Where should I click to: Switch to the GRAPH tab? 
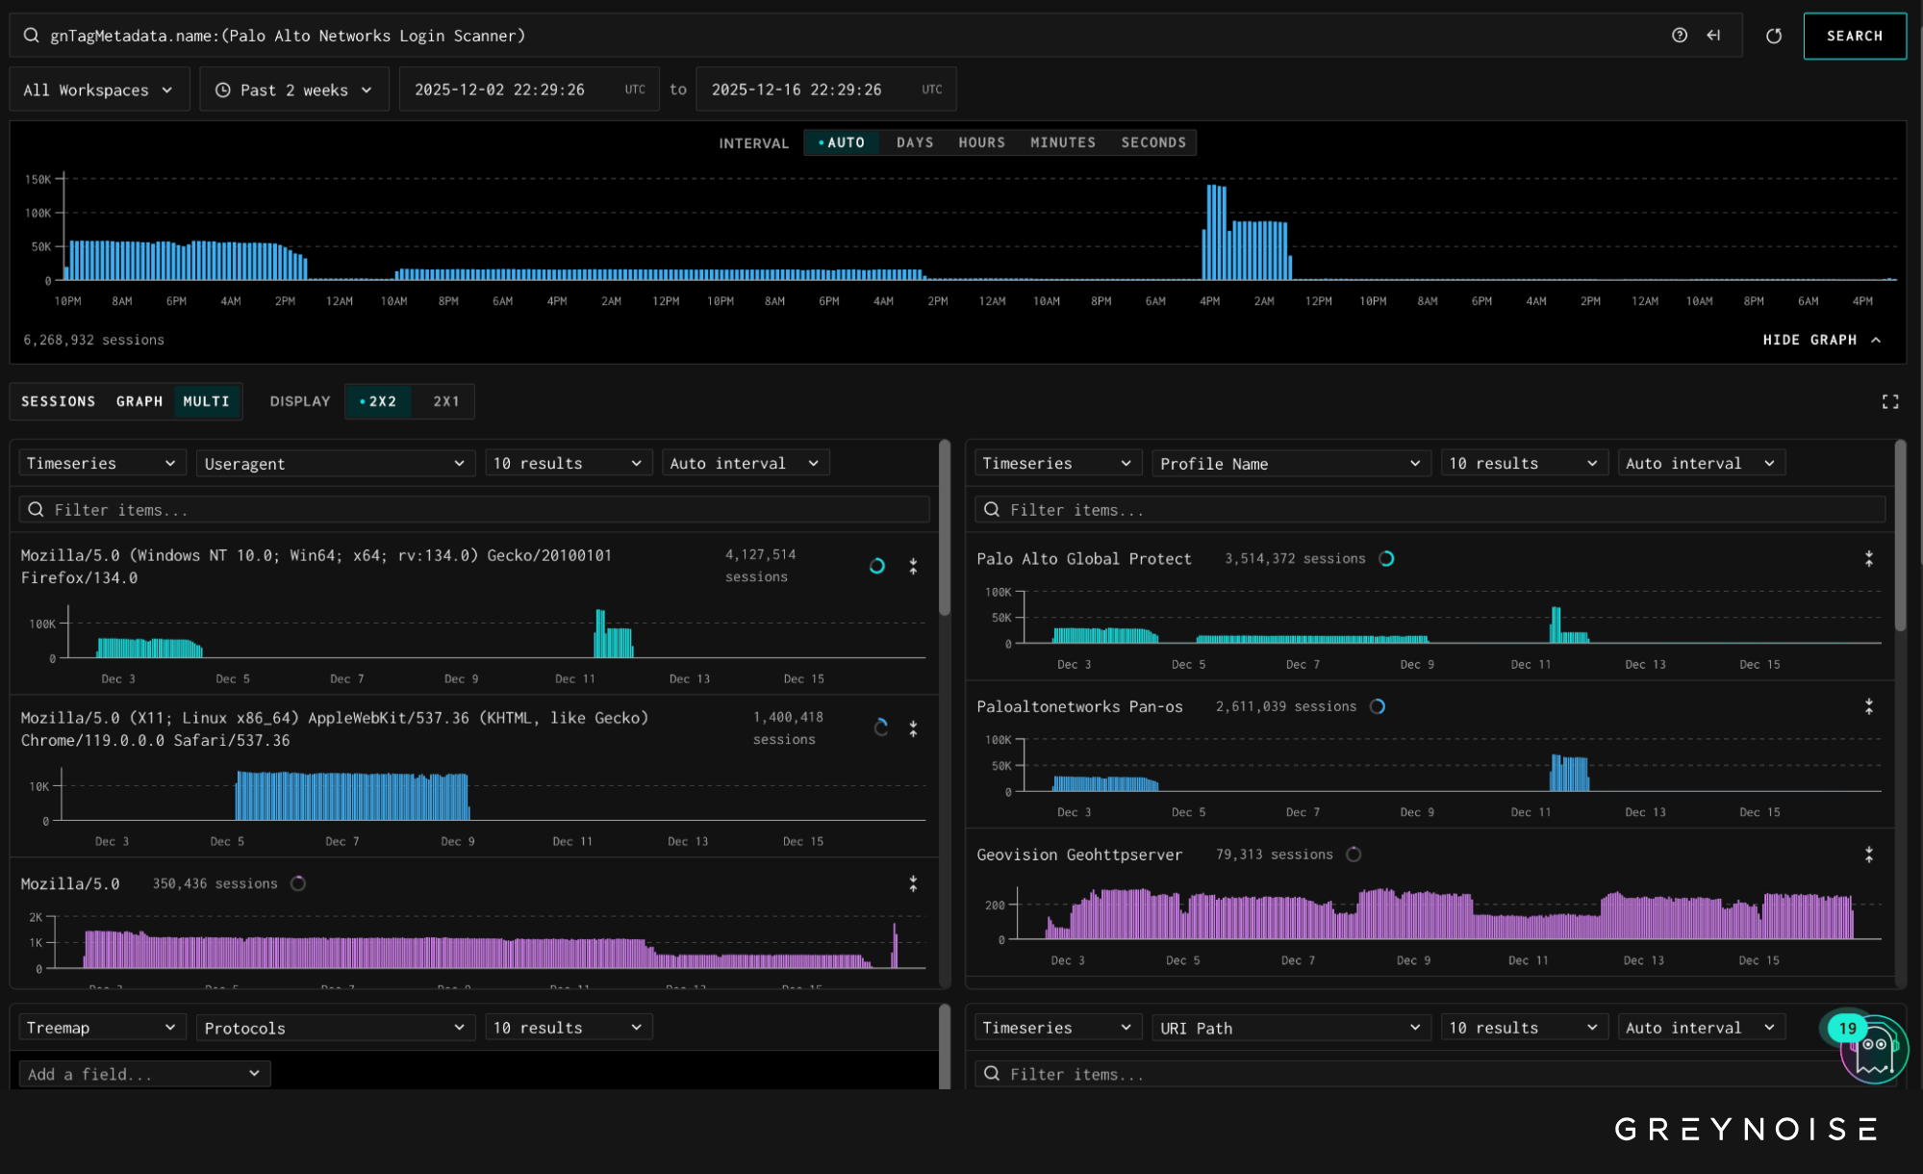pyautogui.click(x=139, y=401)
